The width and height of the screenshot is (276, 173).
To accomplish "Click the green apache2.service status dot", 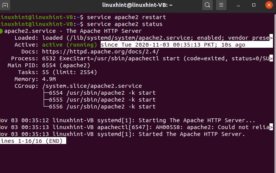I will [x=2, y=31].
